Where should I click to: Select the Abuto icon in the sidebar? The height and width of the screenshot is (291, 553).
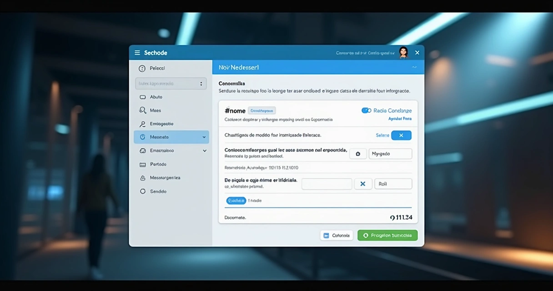click(142, 97)
